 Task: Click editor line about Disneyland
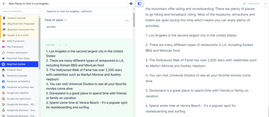[197, 93]
